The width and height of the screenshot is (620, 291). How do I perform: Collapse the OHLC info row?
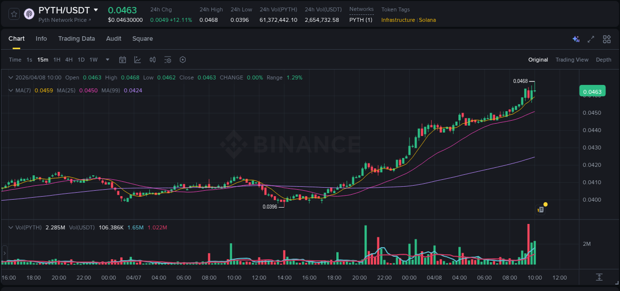(x=11, y=77)
